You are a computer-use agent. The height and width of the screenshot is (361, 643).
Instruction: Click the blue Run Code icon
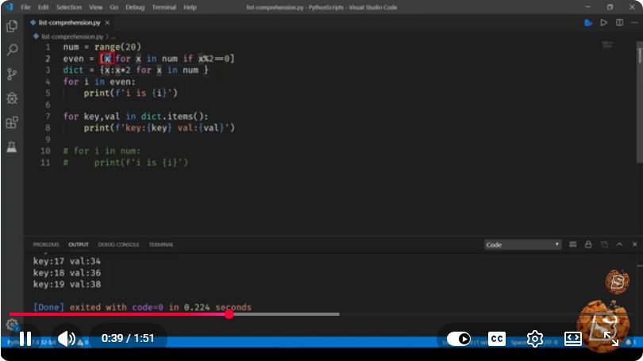588,22
